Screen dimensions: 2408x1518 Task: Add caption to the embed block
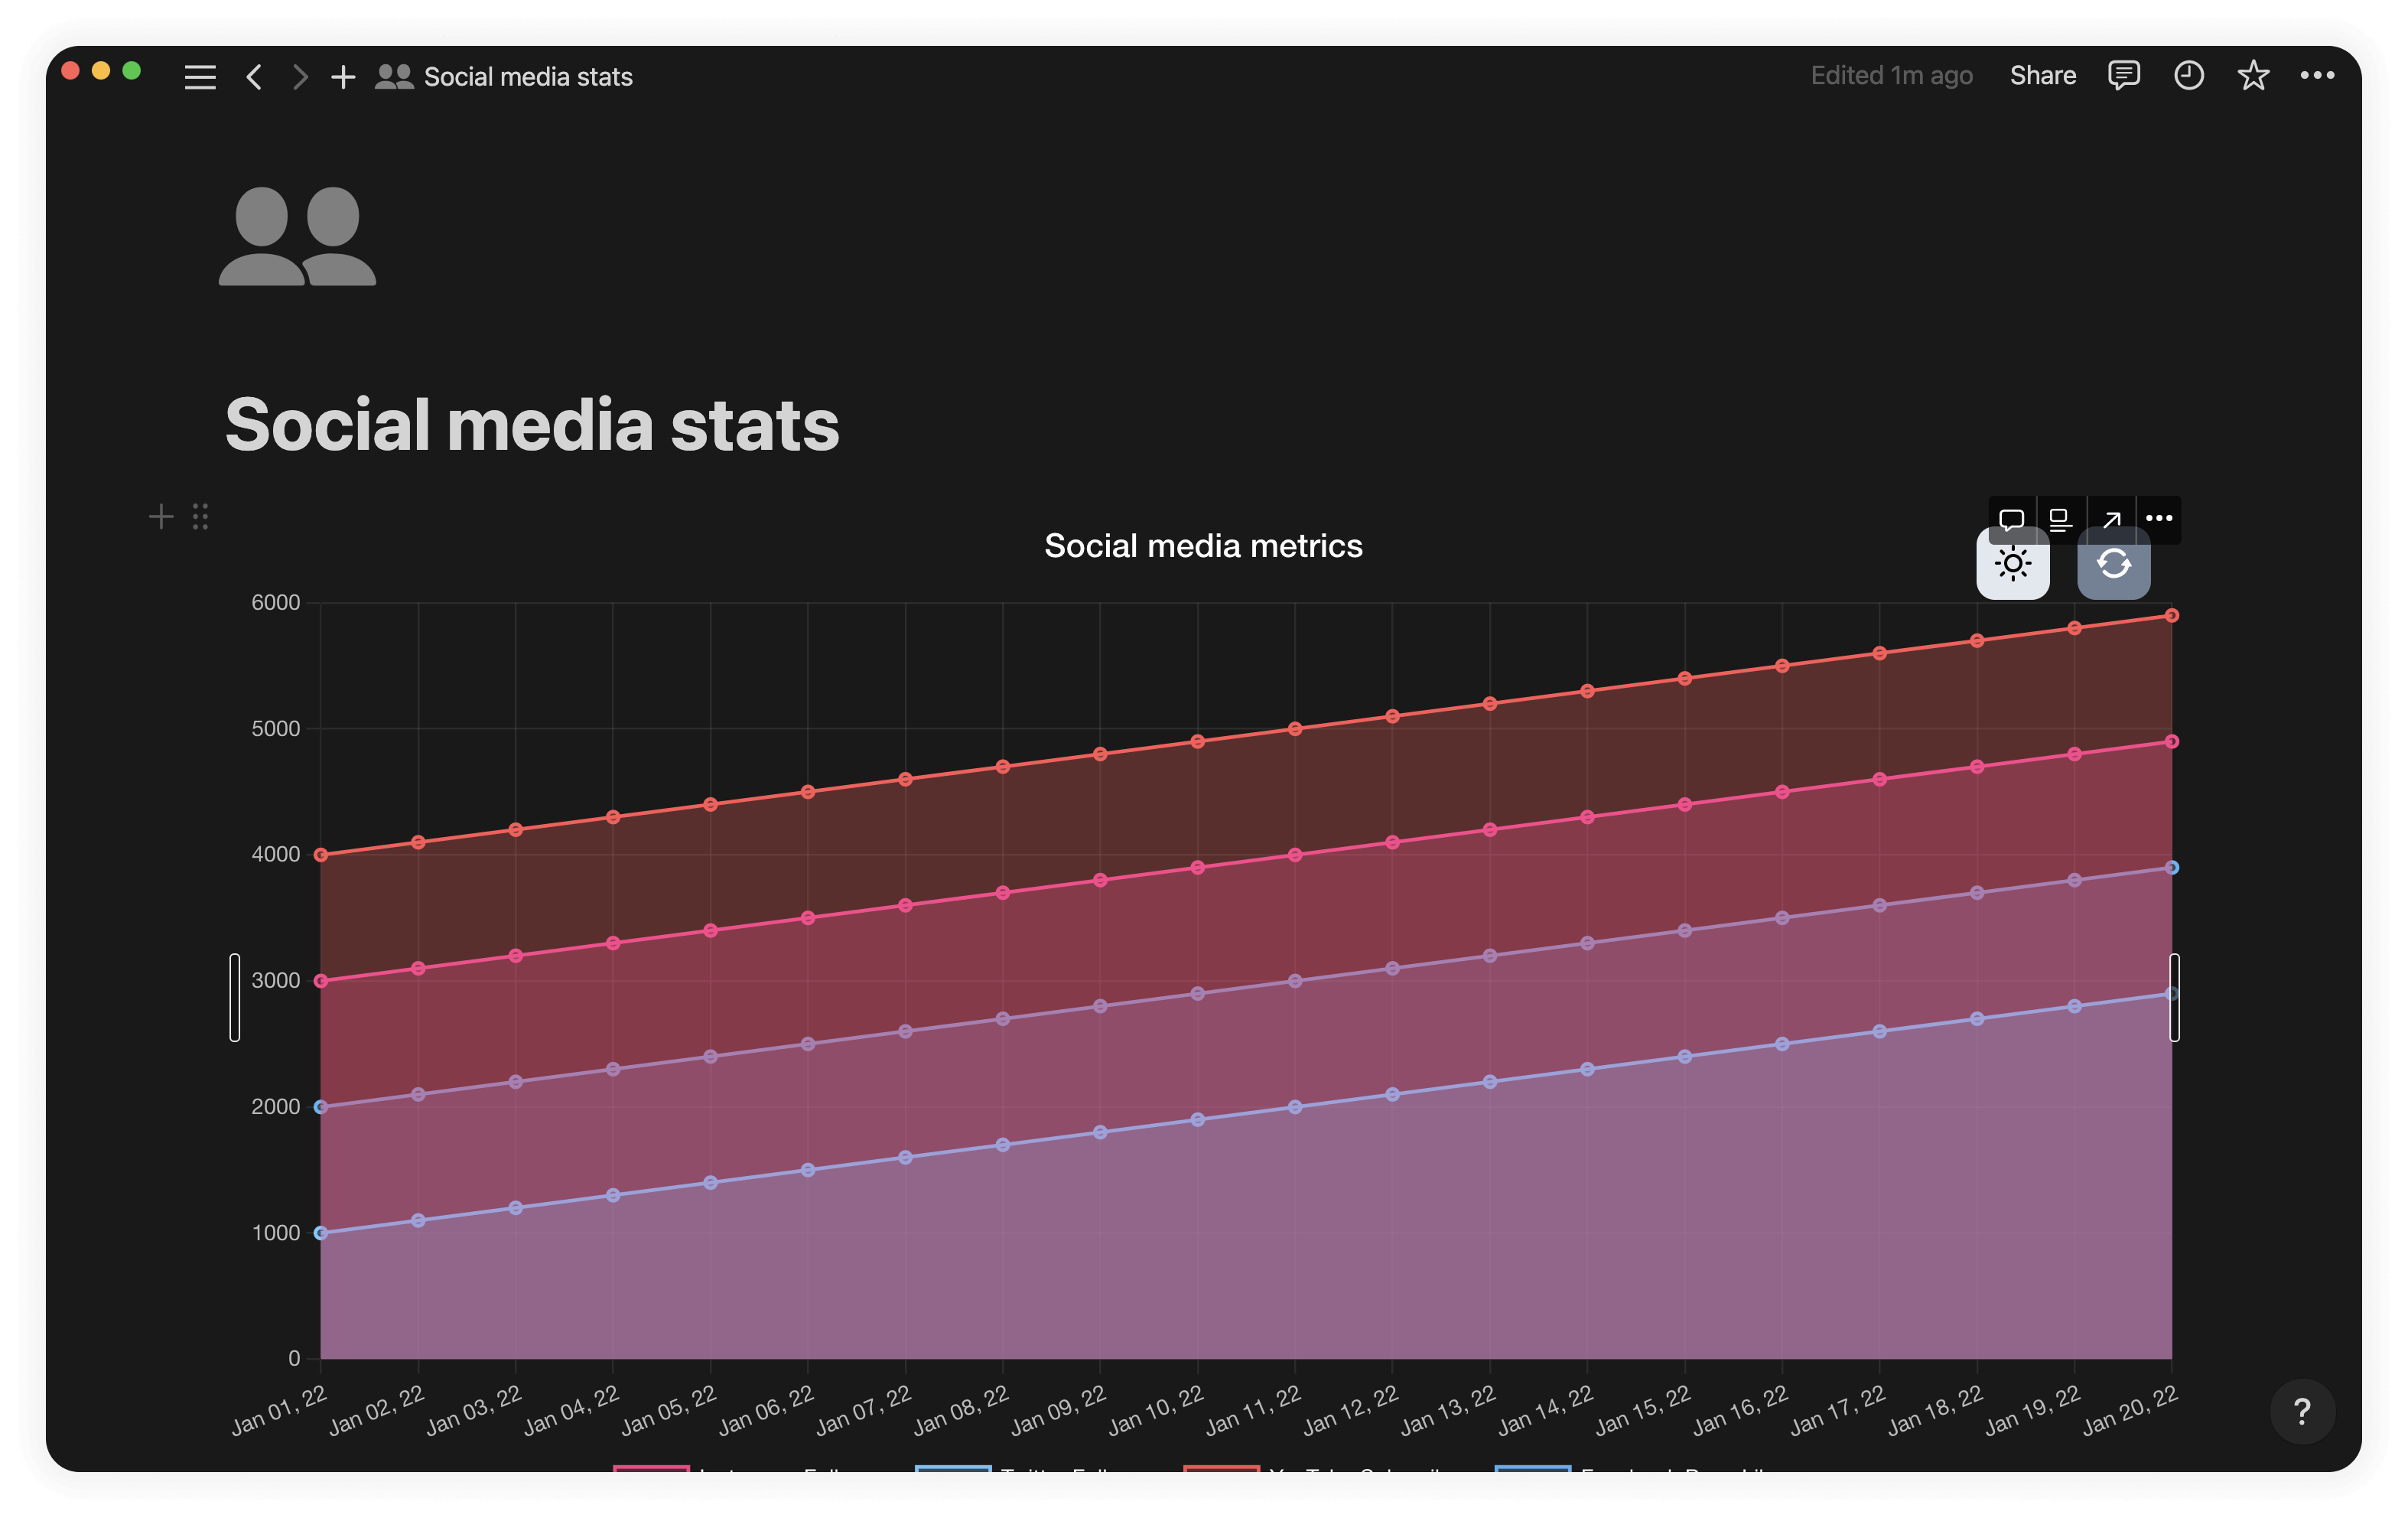pyautogui.click(x=2060, y=518)
